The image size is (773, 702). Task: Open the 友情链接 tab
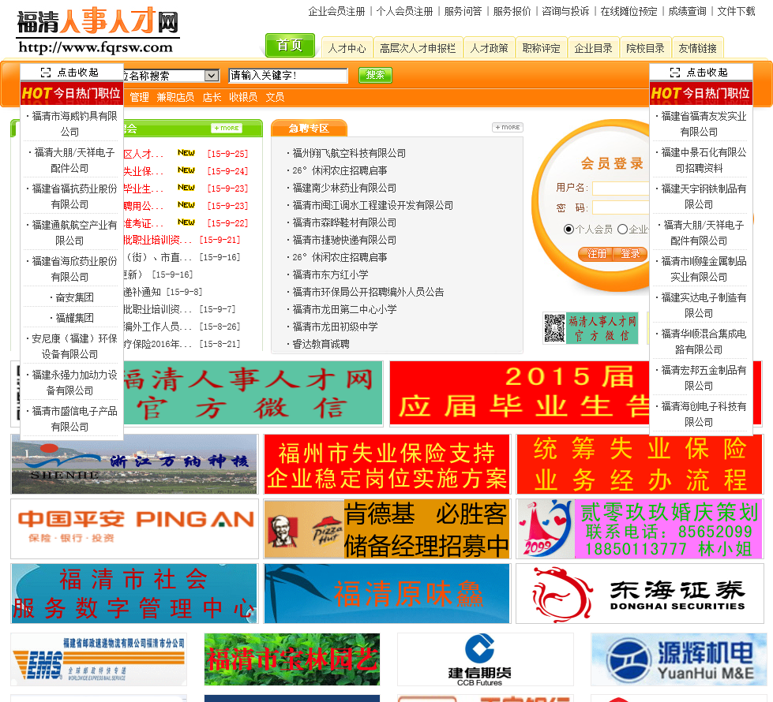[x=697, y=48]
